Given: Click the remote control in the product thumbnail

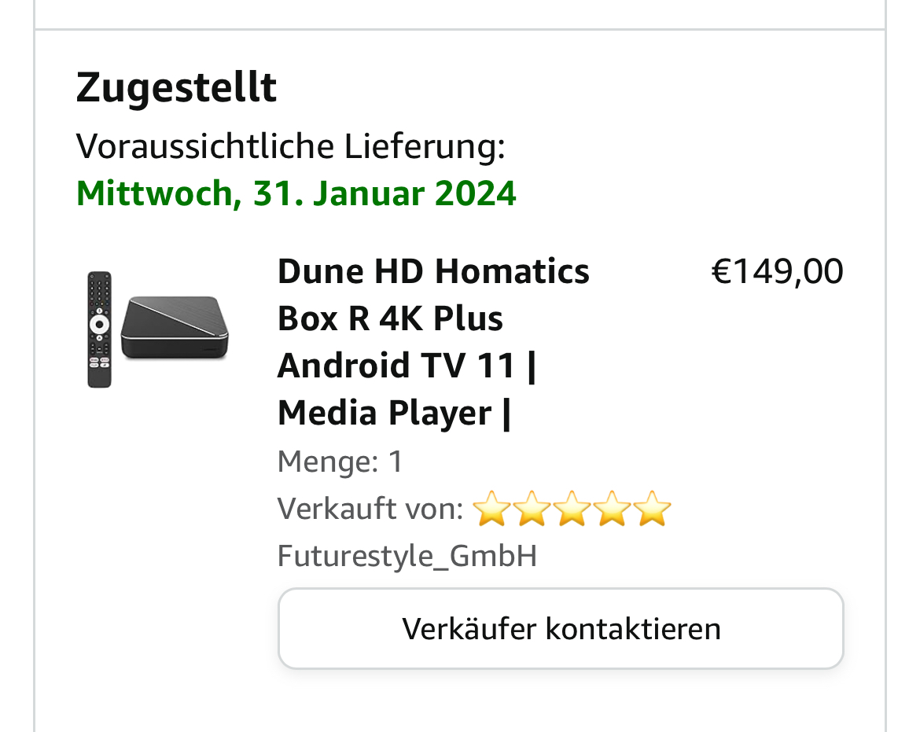Looking at the screenshot, I should coord(99,329).
